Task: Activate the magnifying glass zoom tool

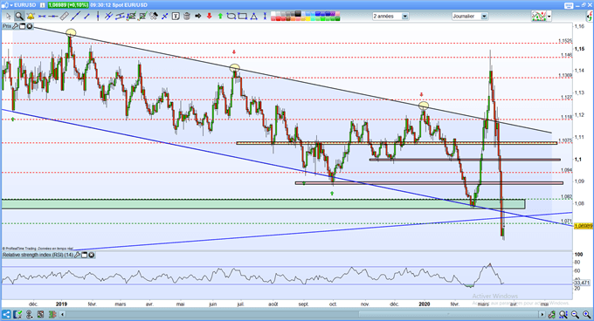Action: point(19,16)
